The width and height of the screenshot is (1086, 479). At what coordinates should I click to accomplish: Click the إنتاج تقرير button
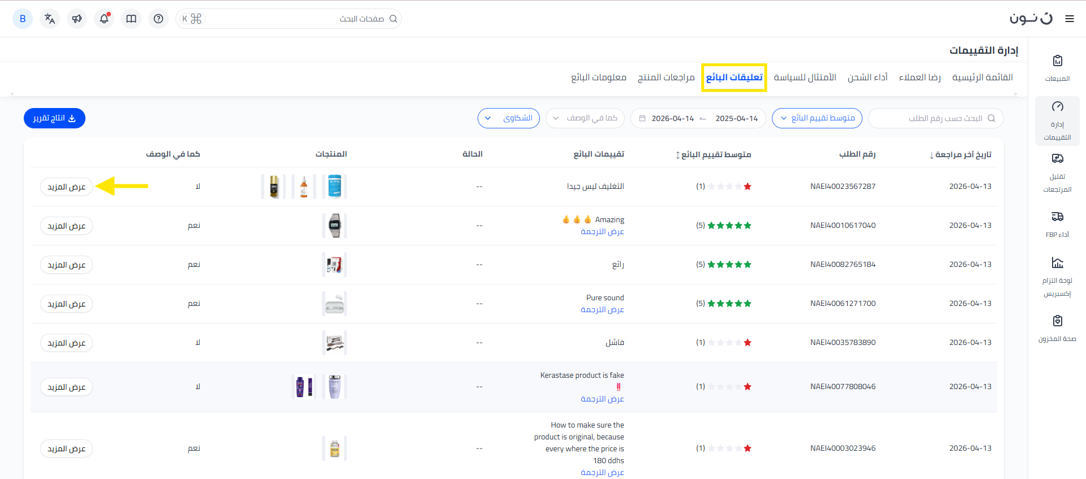pos(54,118)
